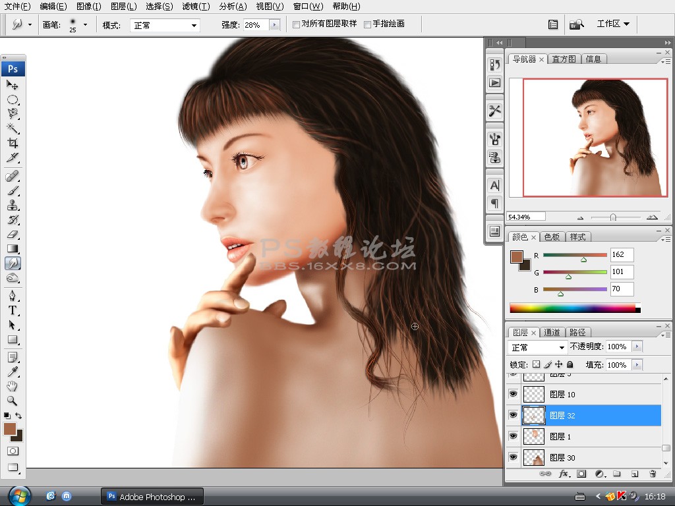Add a layer mask to the layer
Screen dimensions: 675x506
(x=581, y=474)
